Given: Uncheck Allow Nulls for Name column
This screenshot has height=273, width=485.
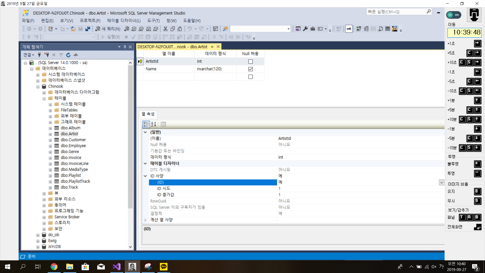Looking at the screenshot, I should [250, 69].
